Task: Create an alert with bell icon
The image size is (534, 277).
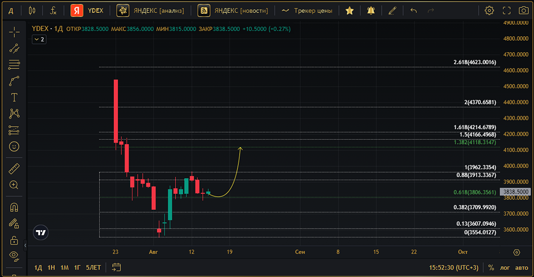Action: 371,11
